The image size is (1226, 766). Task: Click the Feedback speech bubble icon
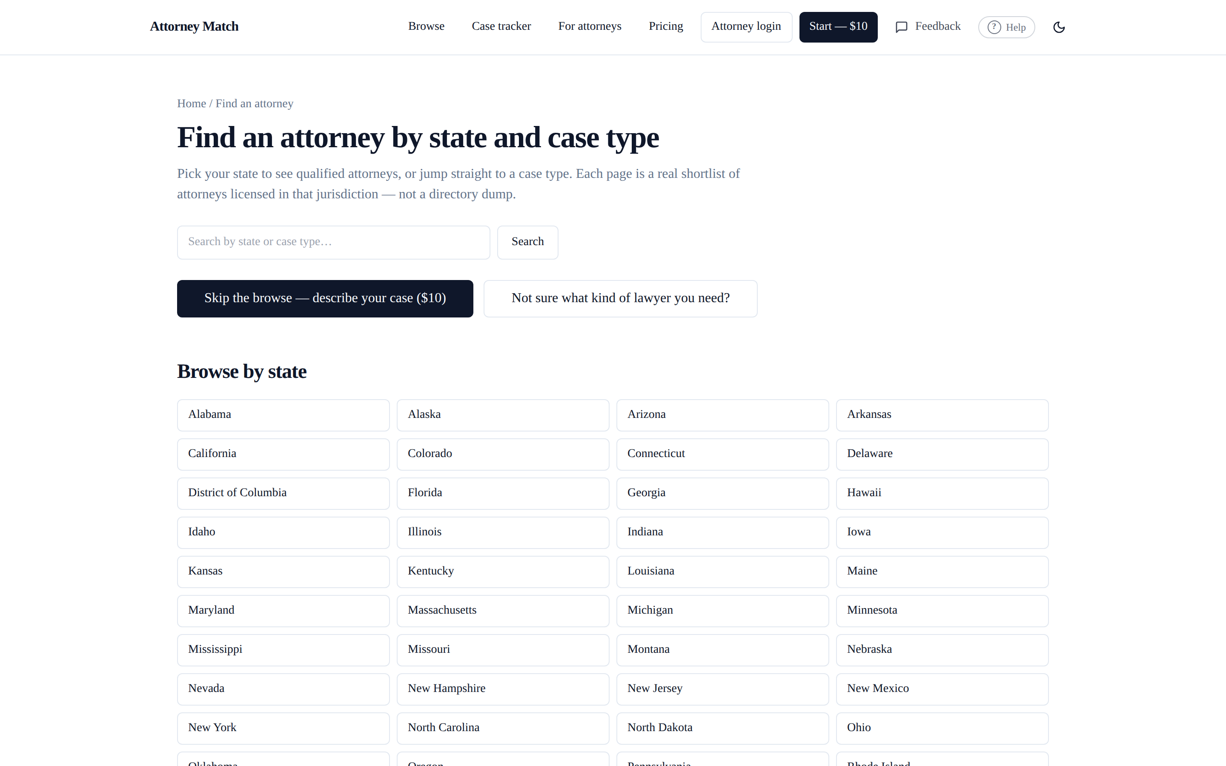[901, 27]
